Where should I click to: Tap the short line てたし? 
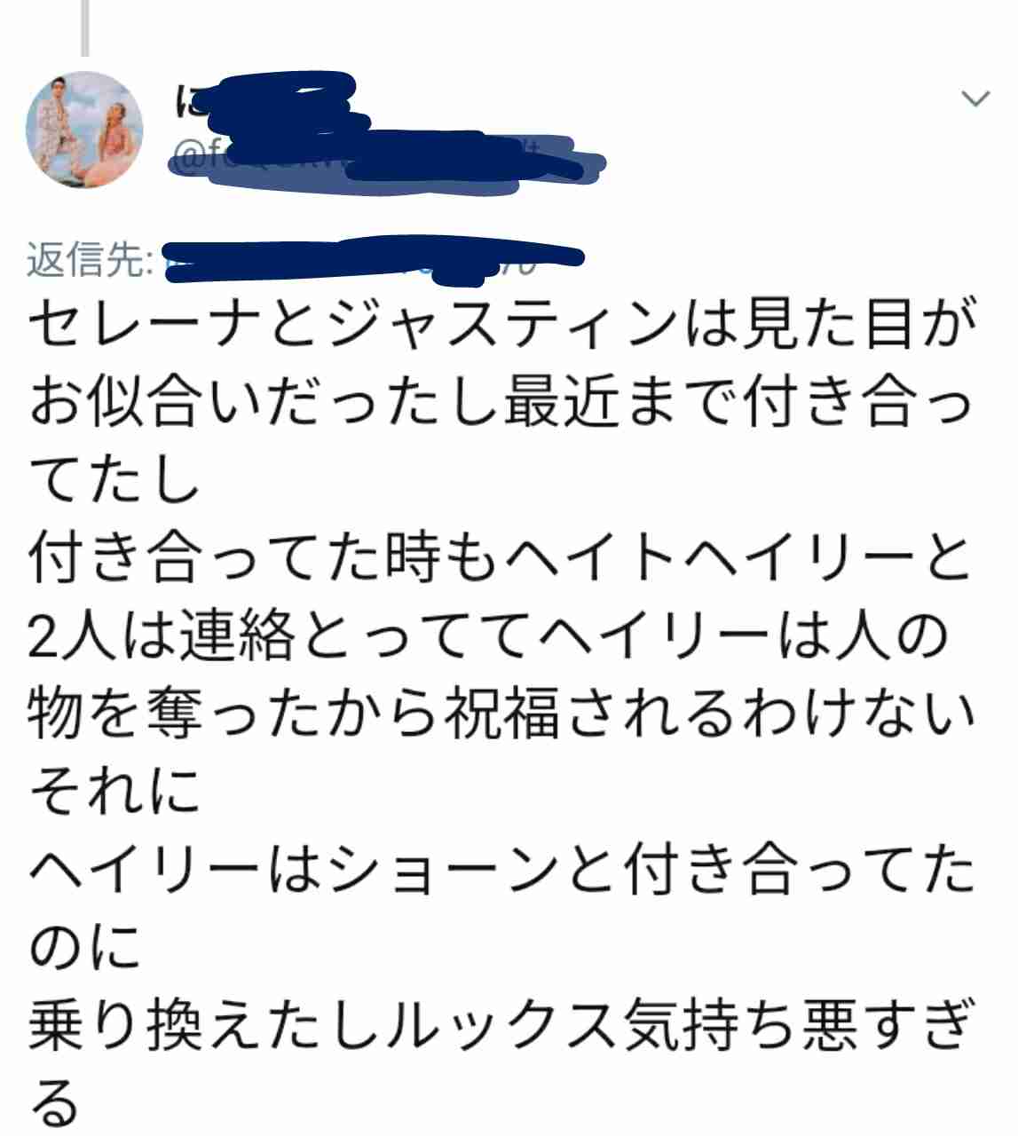tap(114, 480)
